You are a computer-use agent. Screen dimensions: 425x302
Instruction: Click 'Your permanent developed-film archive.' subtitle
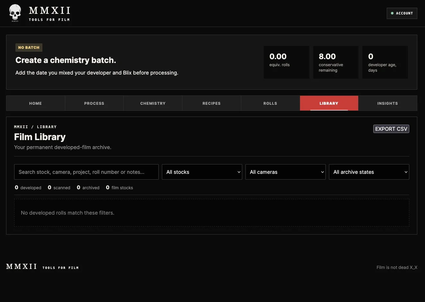click(63, 147)
